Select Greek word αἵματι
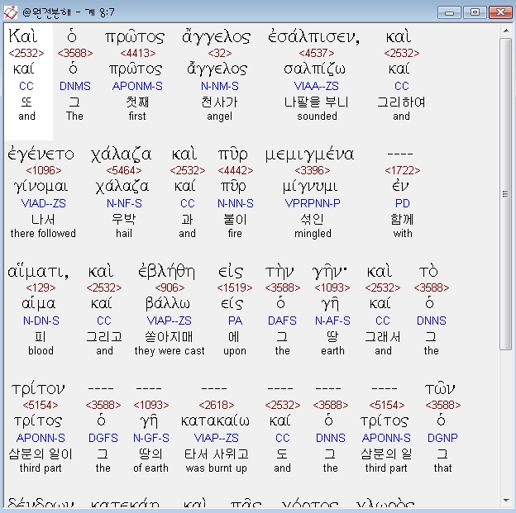Image resolution: width=516 pixels, height=513 pixels. [x=38, y=272]
